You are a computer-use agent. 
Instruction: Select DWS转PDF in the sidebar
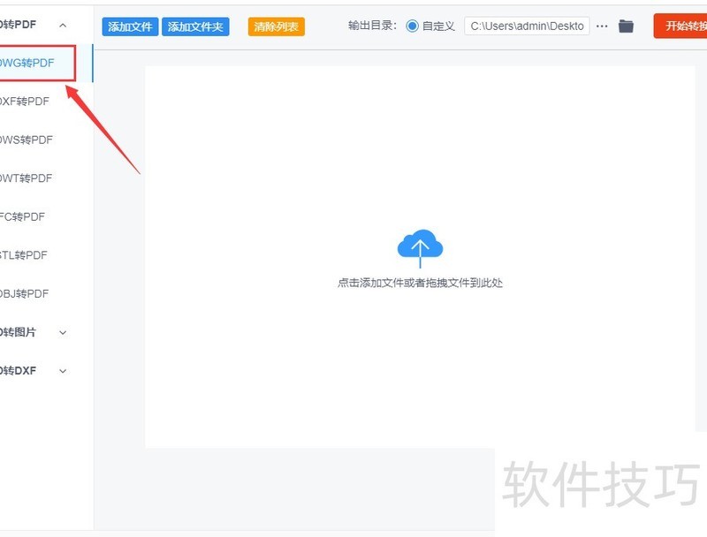[x=27, y=140]
